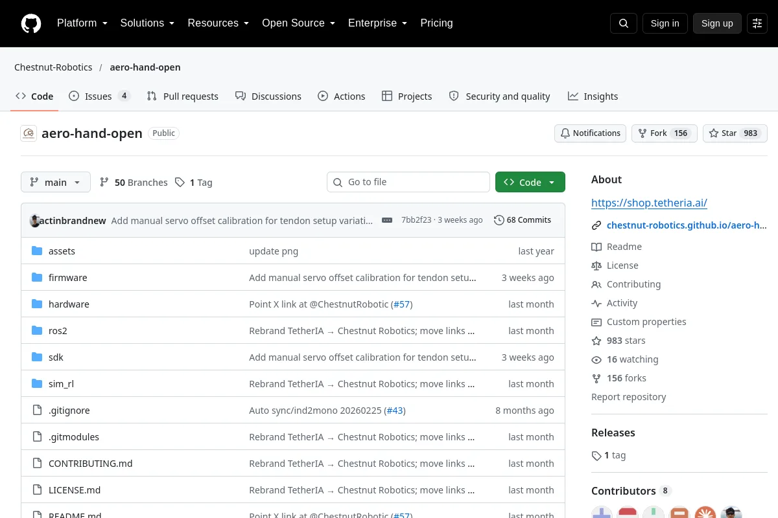Click the aero-hand-open repository avatar
The image size is (778, 518).
coord(29,133)
